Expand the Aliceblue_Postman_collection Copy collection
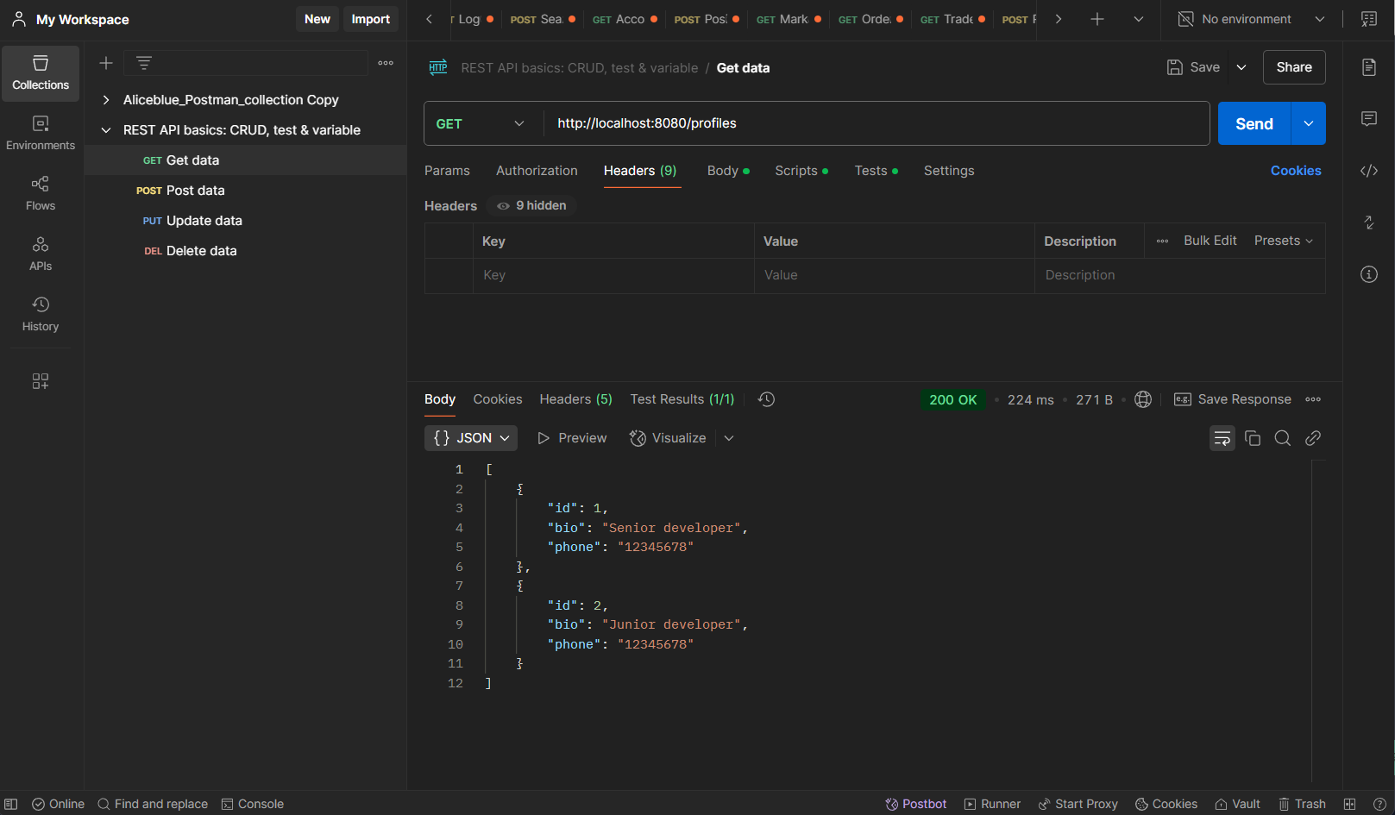This screenshot has width=1395, height=815. (x=106, y=100)
